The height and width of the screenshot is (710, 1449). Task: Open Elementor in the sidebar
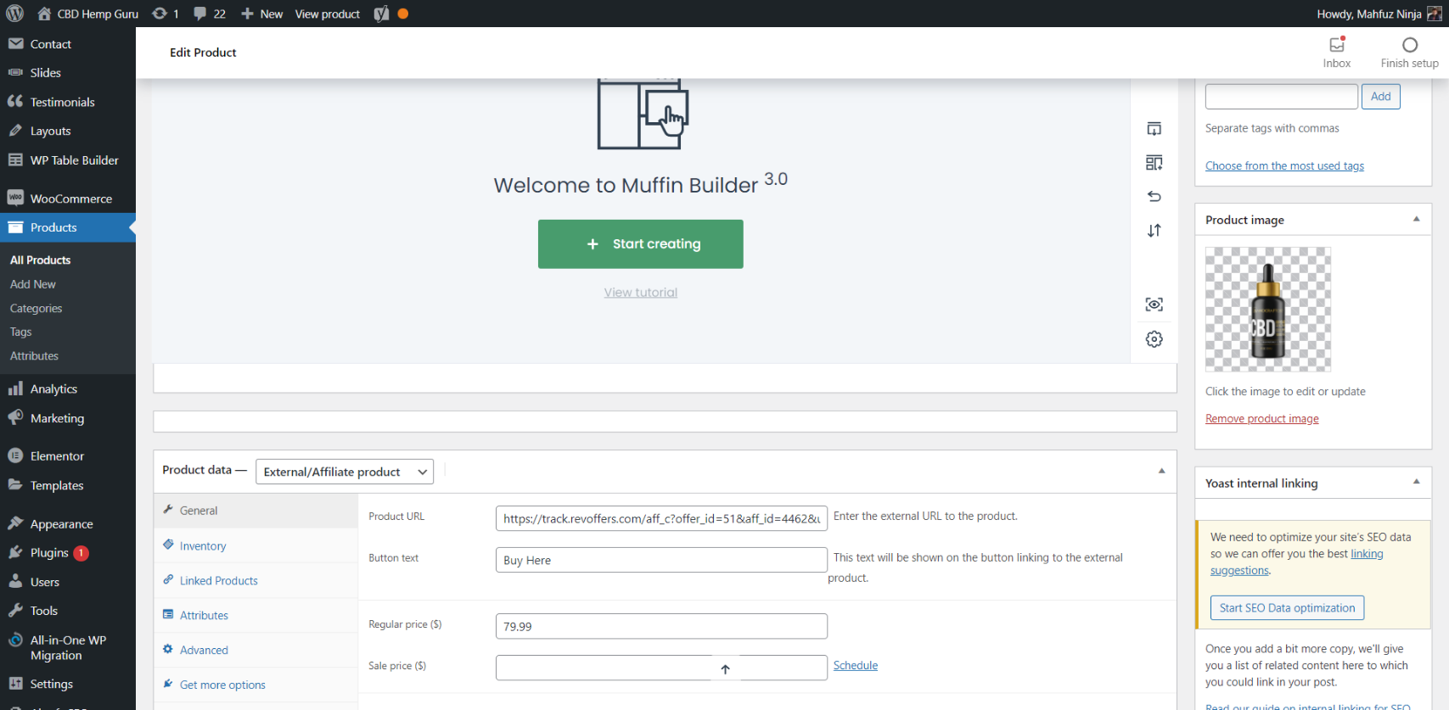pos(68,456)
